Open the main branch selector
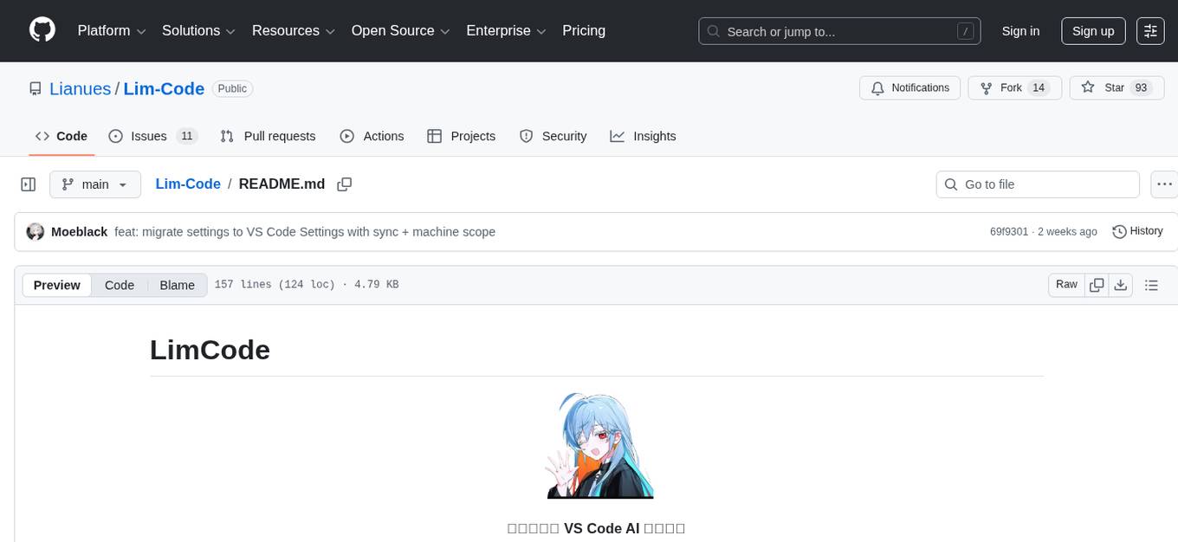This screenshot has width=1178, height=542. pyautogui.click(x=95, y=184)
